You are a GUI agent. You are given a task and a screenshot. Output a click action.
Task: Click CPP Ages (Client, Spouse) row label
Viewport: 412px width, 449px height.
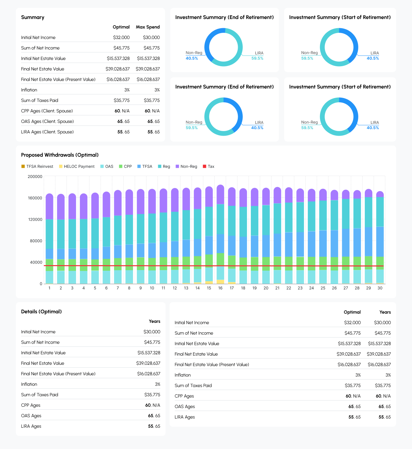click(x=47, y=111)
